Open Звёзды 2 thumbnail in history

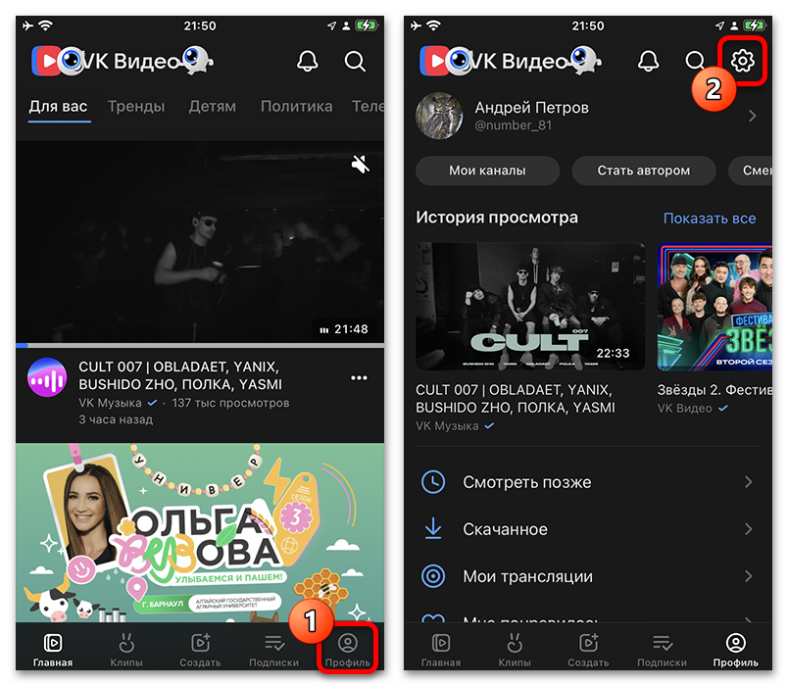tap(714, 307)
